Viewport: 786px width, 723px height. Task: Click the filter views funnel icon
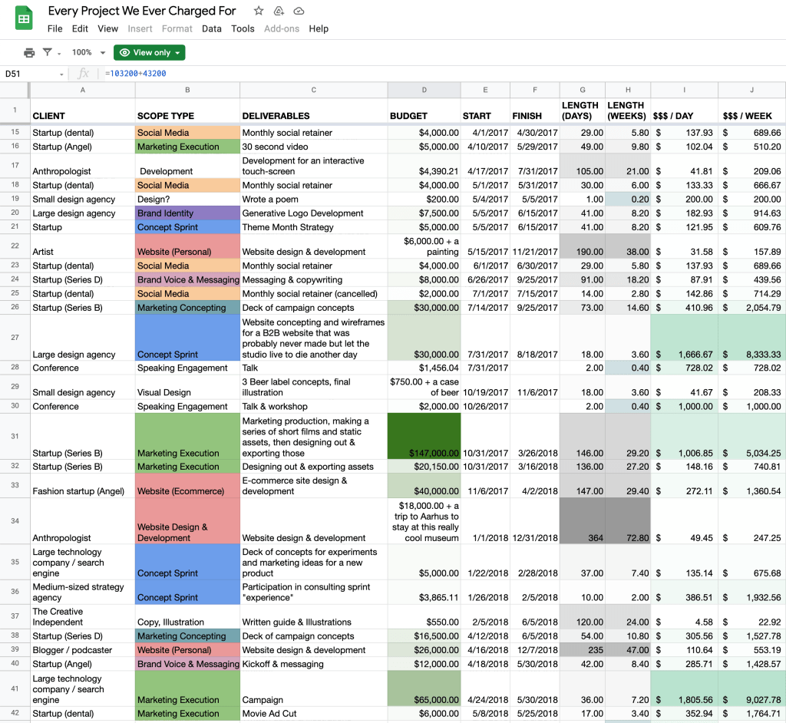pyautogui.click(x=48, y=53)
